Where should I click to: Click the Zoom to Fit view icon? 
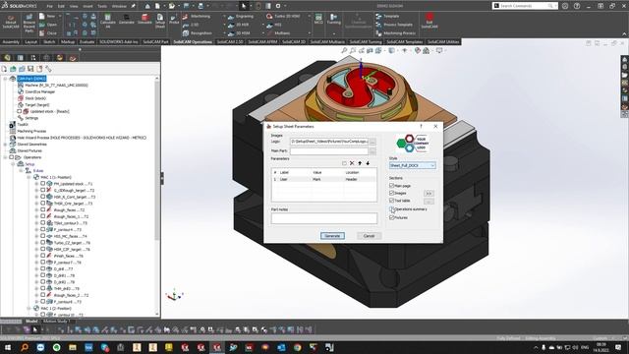344,50
